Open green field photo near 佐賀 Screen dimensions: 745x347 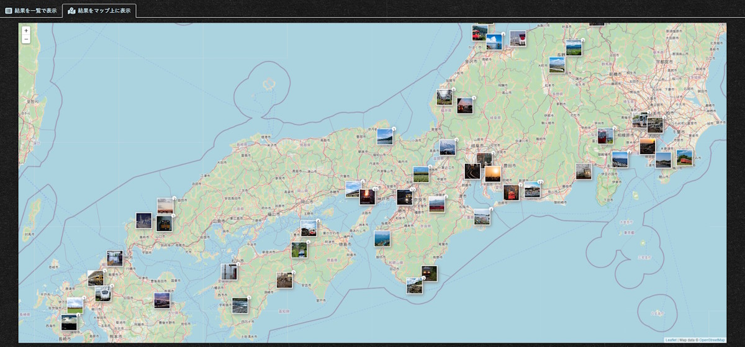tap(75, 305)
